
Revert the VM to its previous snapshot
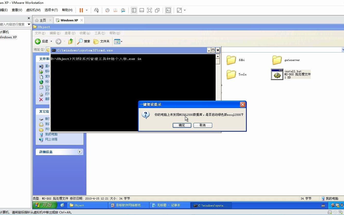click(x=115, y=10)
